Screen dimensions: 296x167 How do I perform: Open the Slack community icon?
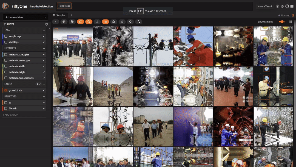[x=282, y=6]
